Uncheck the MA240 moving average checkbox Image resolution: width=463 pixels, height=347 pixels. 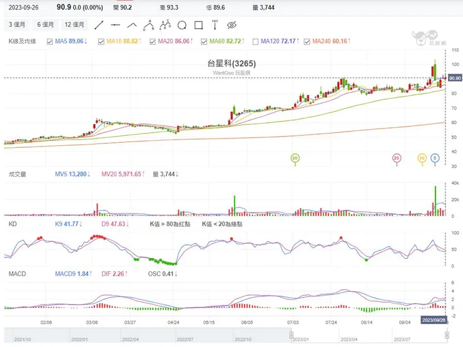point(307,42)
